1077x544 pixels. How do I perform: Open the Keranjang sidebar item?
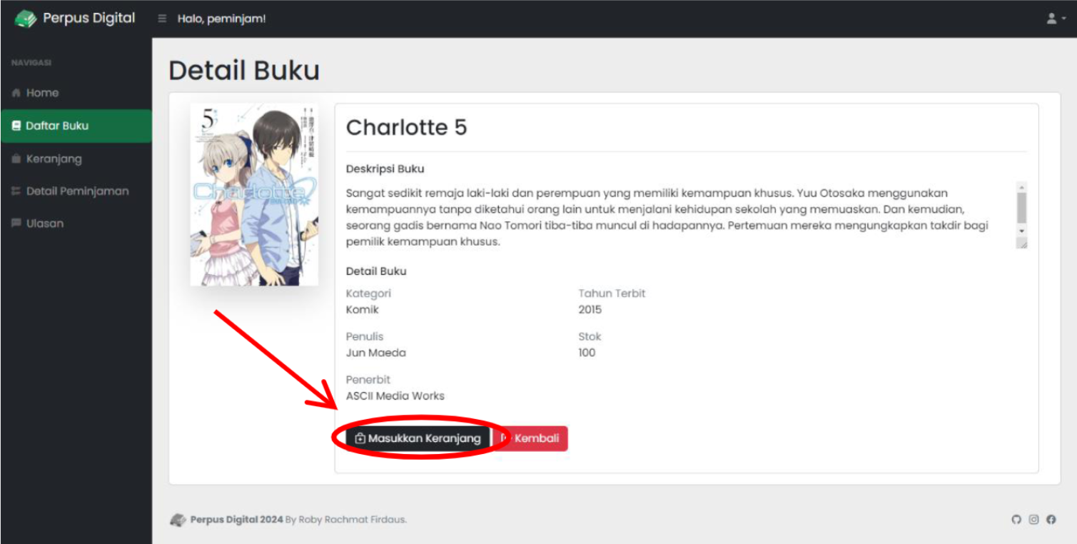[x=54, y=158]
